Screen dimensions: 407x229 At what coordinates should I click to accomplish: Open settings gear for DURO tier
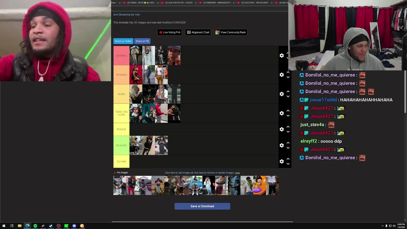282,94
